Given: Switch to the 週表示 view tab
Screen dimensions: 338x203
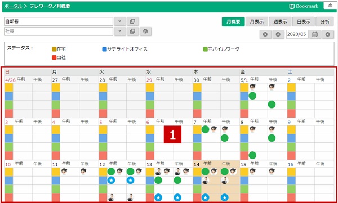Looking at the screenshot, I should click(x=280, y=22).
